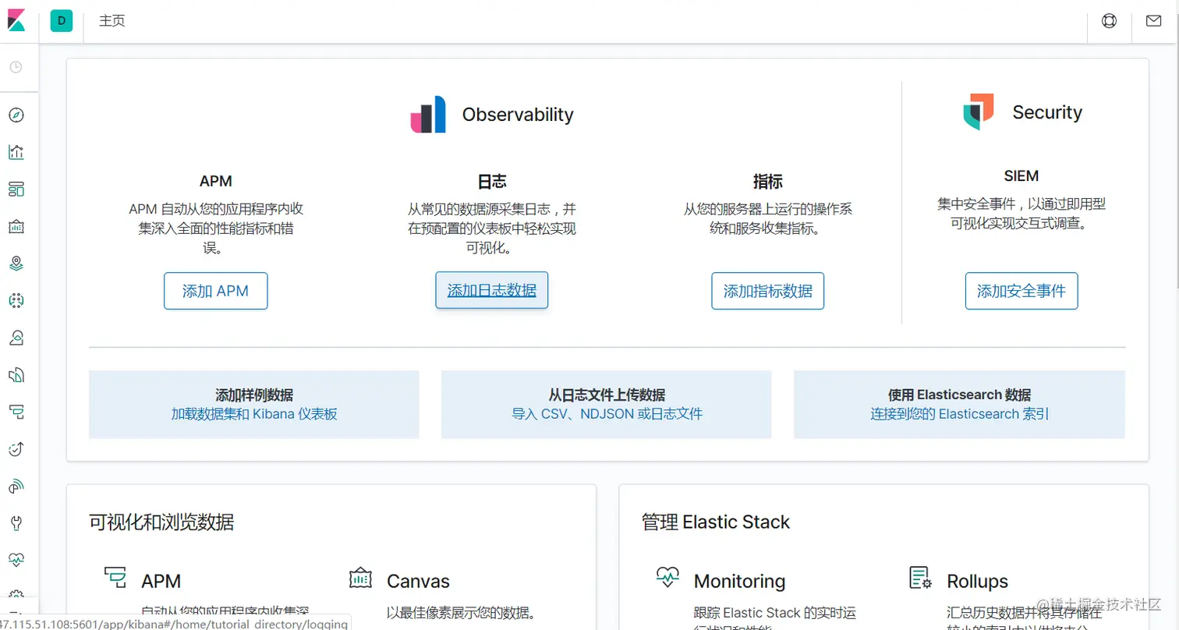Viewport: 1179px width, 630px height.
Task: Open 导入 CSV、NDJSON 或日志文件 link
Action: tap(607, 414)
